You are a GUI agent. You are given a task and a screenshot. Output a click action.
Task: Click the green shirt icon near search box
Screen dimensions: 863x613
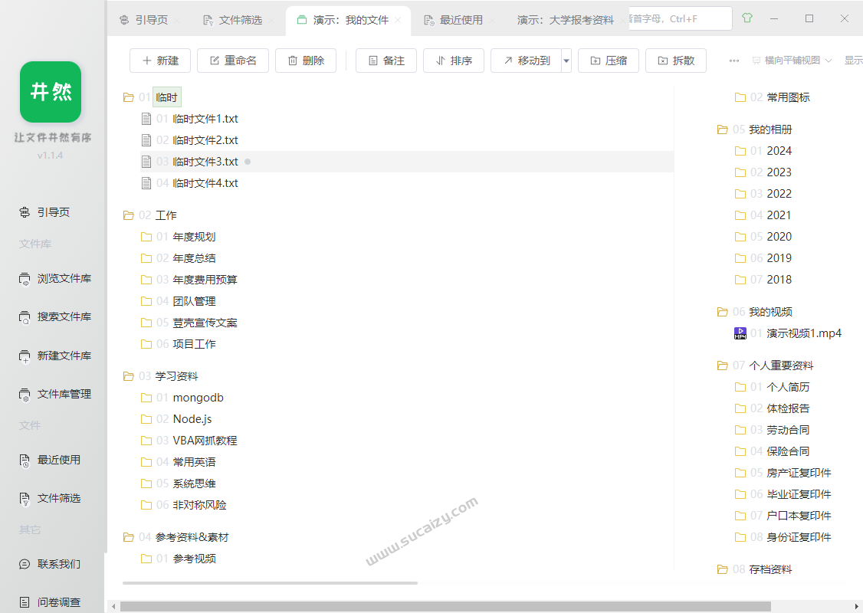coord(747,17)
